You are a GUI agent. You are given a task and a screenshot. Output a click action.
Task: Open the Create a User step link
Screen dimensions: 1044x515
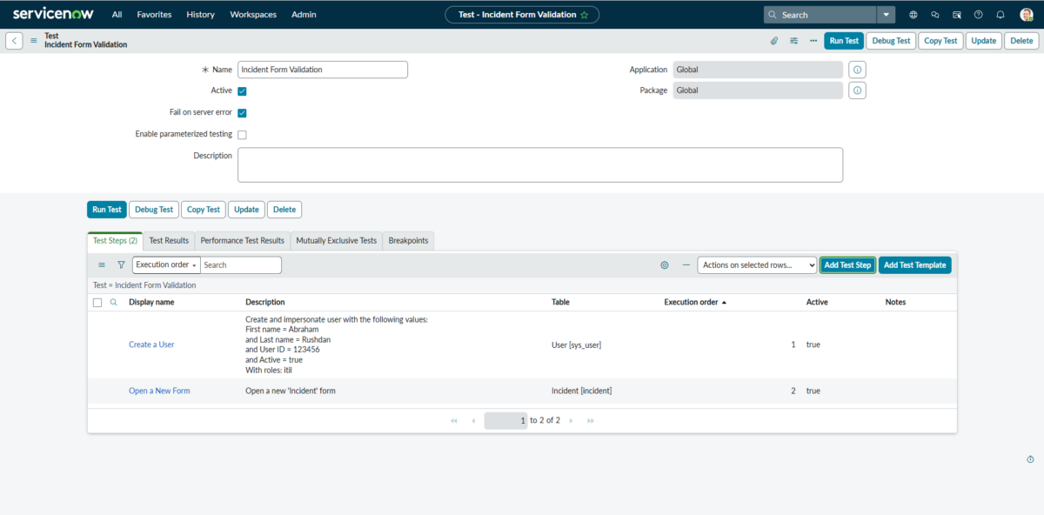[151, 344]
